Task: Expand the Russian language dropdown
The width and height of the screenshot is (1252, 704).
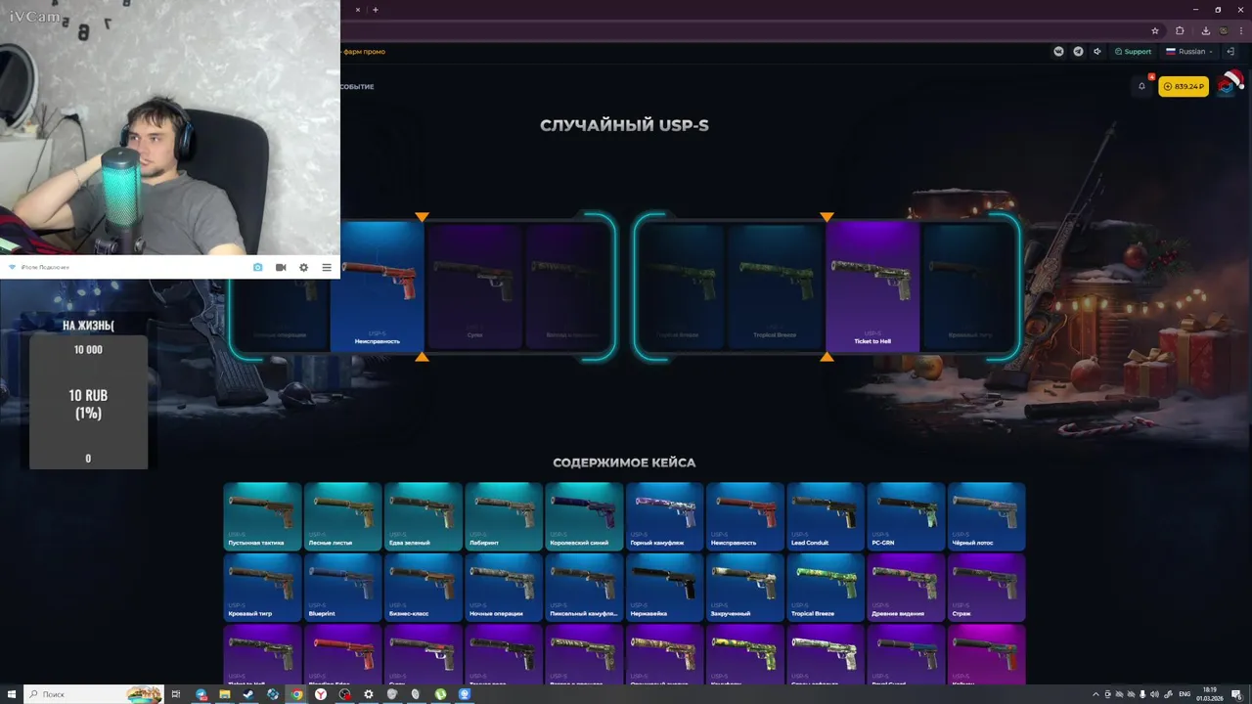Action: point(1189,52)
